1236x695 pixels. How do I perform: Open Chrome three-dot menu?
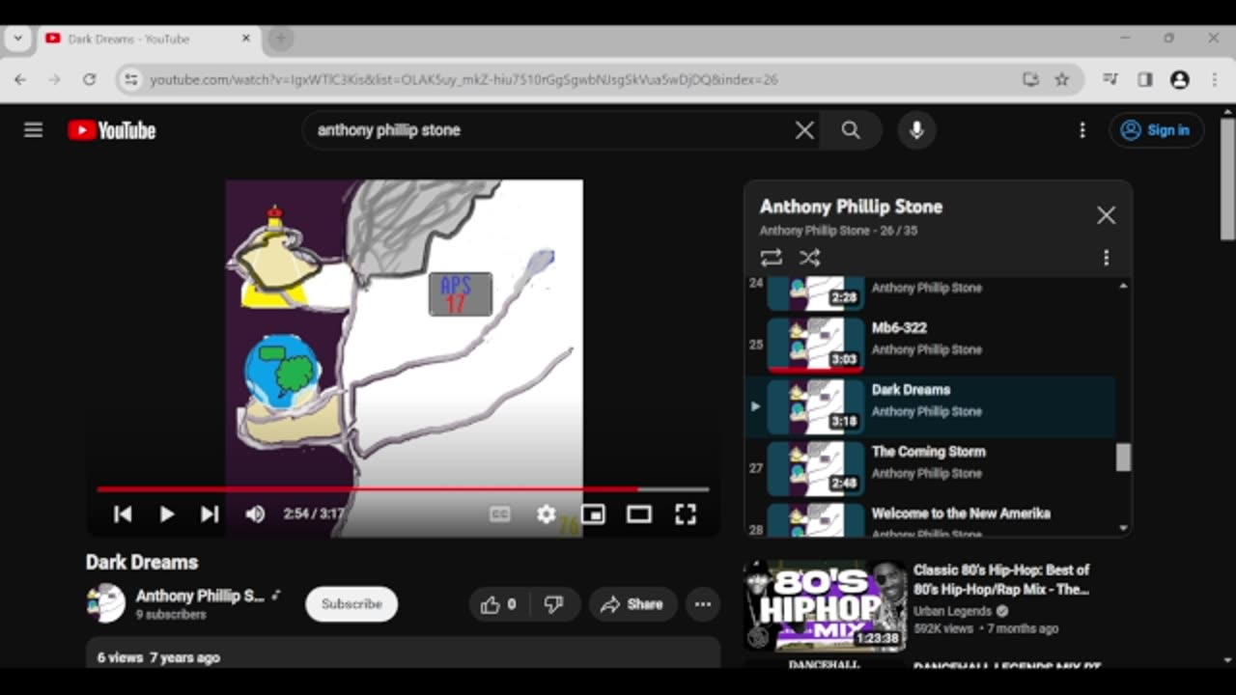click(1214, 80)
